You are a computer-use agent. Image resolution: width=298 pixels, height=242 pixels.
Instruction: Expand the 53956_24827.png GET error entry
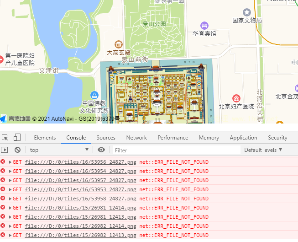(10, 162)
